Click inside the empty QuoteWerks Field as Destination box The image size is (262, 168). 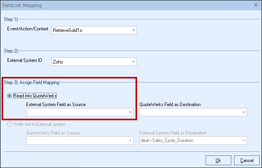(190, 112)
